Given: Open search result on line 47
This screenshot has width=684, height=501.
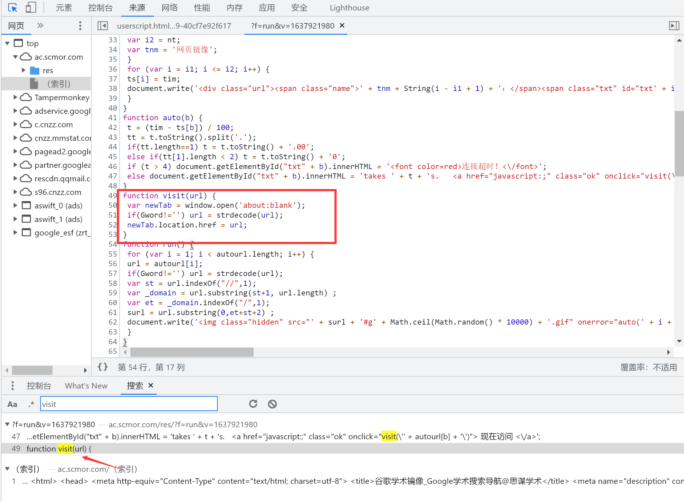Looking at the screenshot, I should [x=343, y=436].
